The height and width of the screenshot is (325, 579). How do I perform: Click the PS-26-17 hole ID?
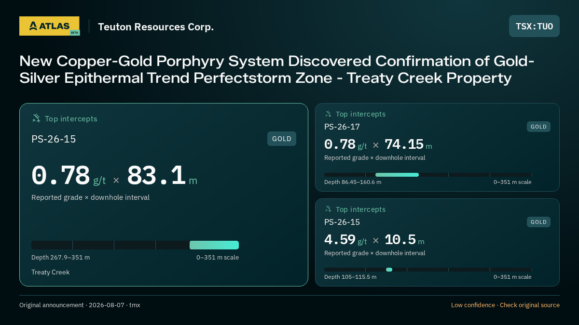click(x=342, y=127)
